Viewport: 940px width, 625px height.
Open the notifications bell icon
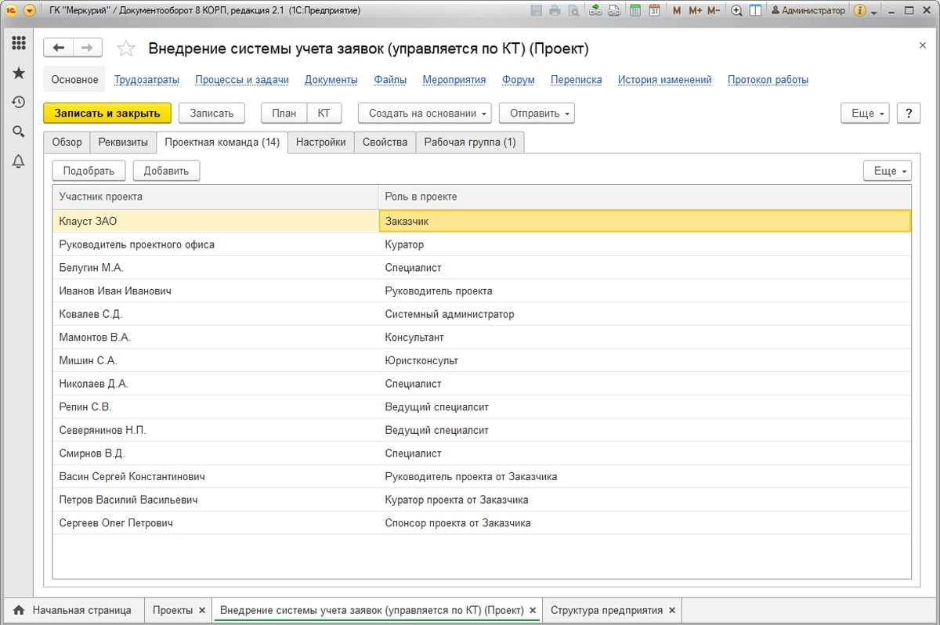point(18,161)
